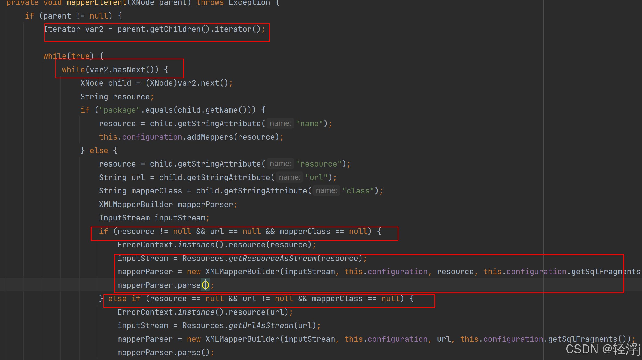Click 'XMLMapperBuilder mapperParser;' declaration

[x=168, y=204]
